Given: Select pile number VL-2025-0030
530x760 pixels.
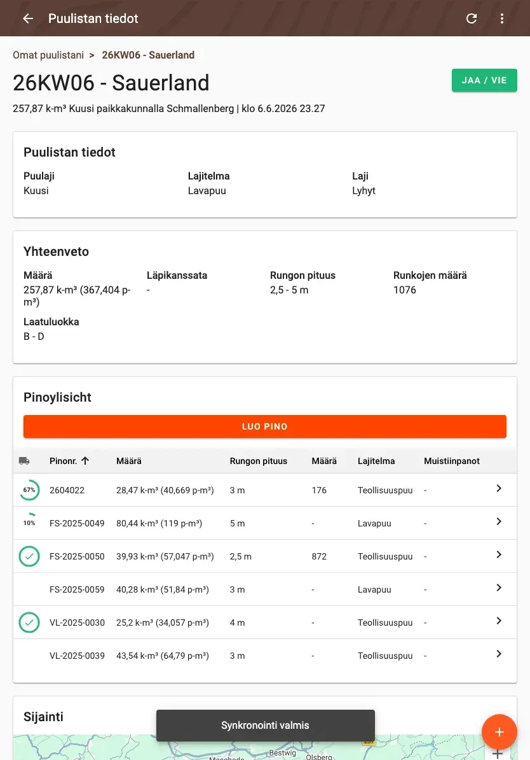Looking at the screenshot, I should tap(77, 623).
